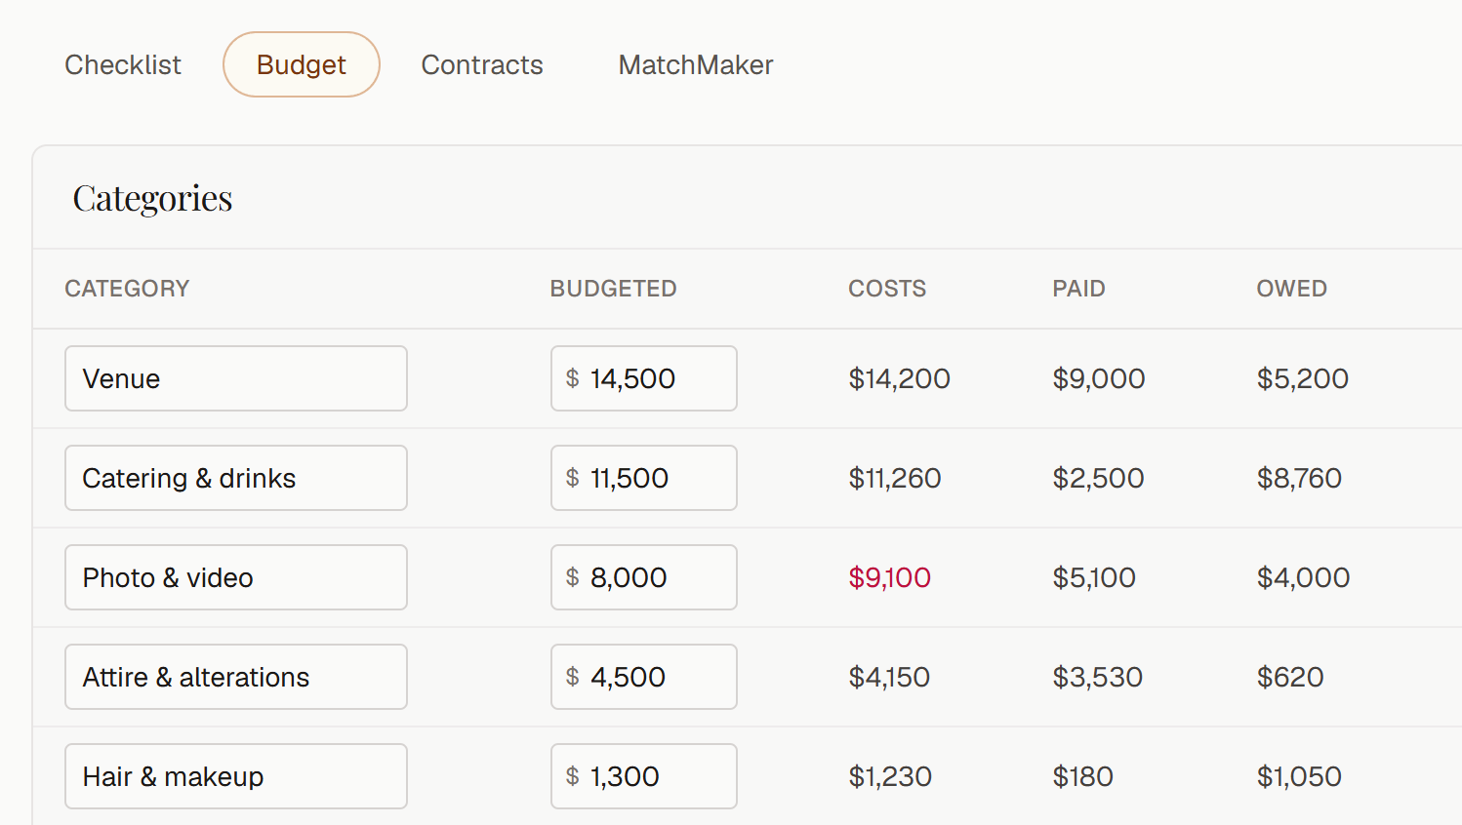The image size is (1462, 825).
Task: Click the CATEGORY column header
Action: point(127,289)
